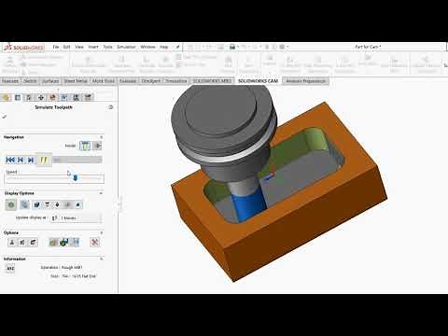Collapse the Display Options section
This screenshot has height=336, width=448.
[101, 193]
